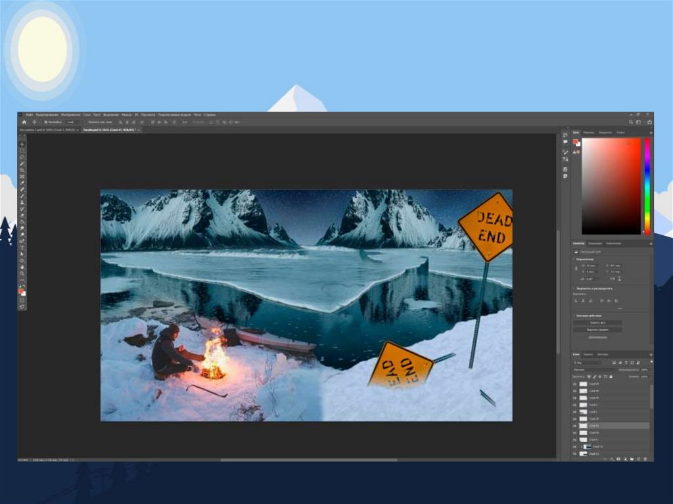This screenshot has width=673, height=504.
Task: Select the Eyedropper tool
Action: tap(22, 183)
